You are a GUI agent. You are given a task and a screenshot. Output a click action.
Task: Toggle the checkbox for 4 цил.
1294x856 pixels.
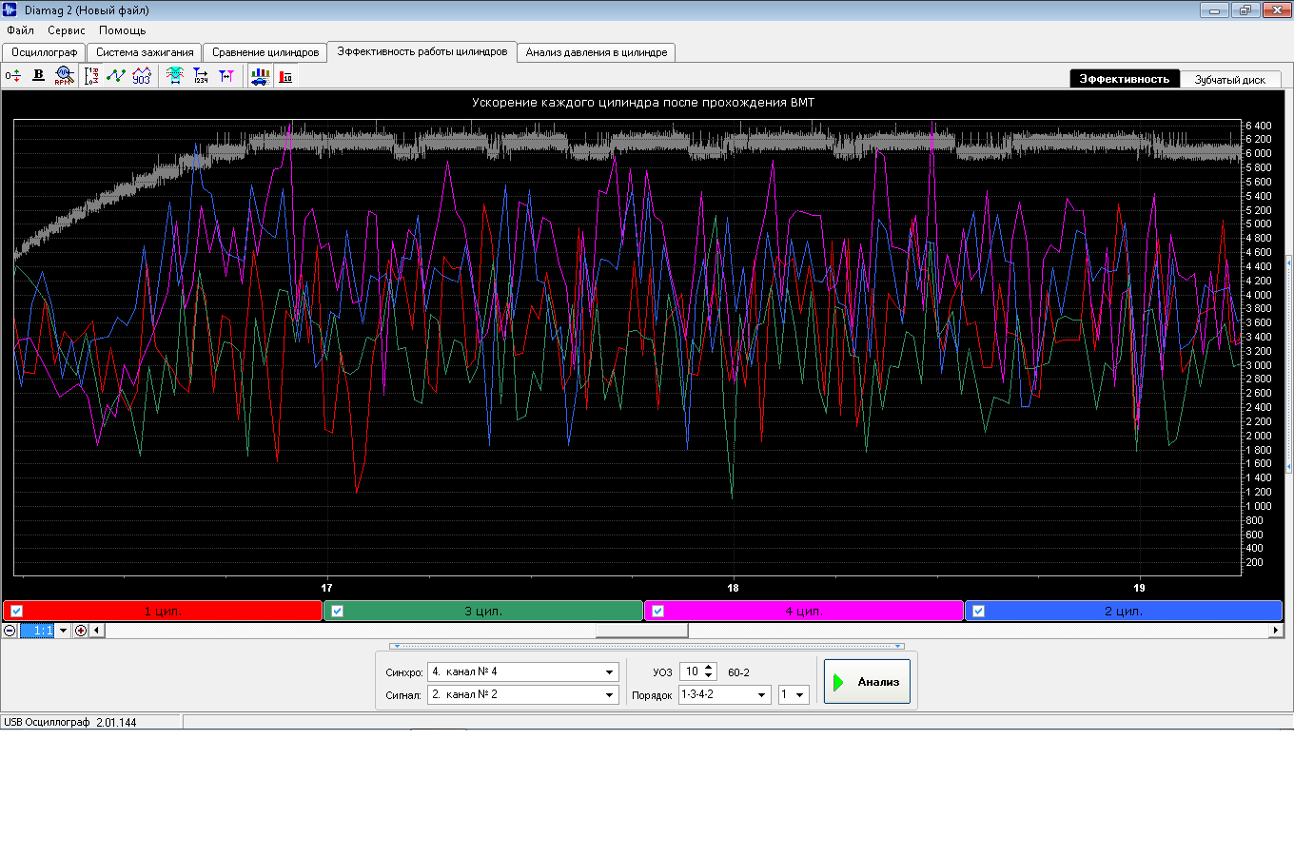click(657, 612)
